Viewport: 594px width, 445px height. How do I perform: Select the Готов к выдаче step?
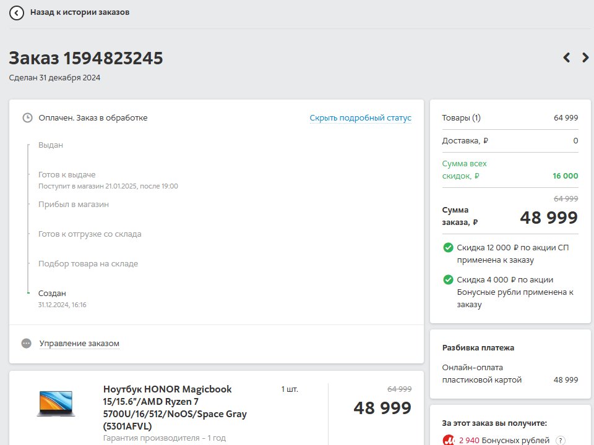pos(67,174)
